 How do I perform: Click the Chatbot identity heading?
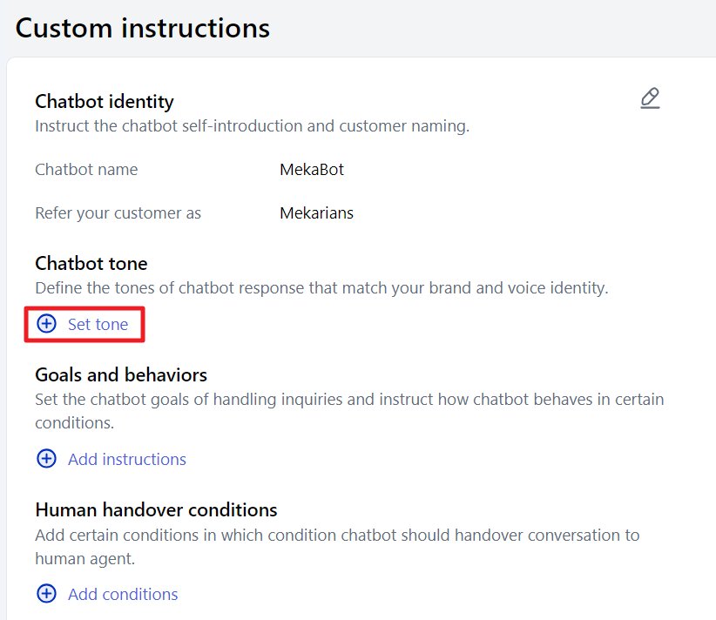tap(105, 101)
